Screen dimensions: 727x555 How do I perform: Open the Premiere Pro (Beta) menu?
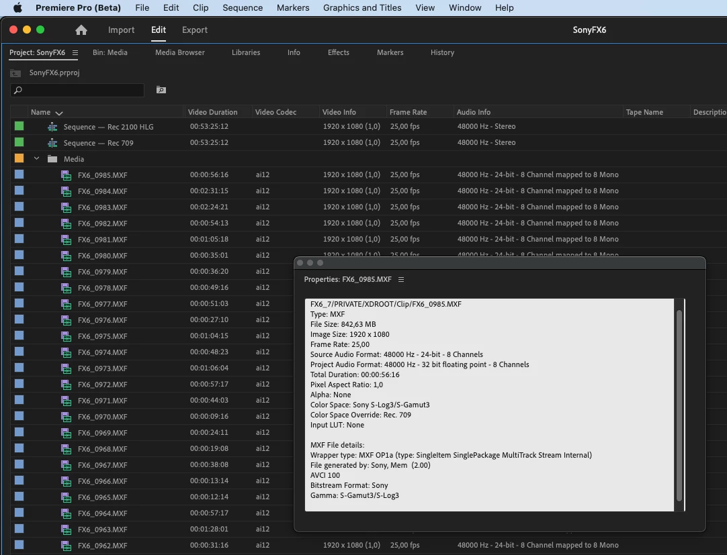tap(78, 7)
